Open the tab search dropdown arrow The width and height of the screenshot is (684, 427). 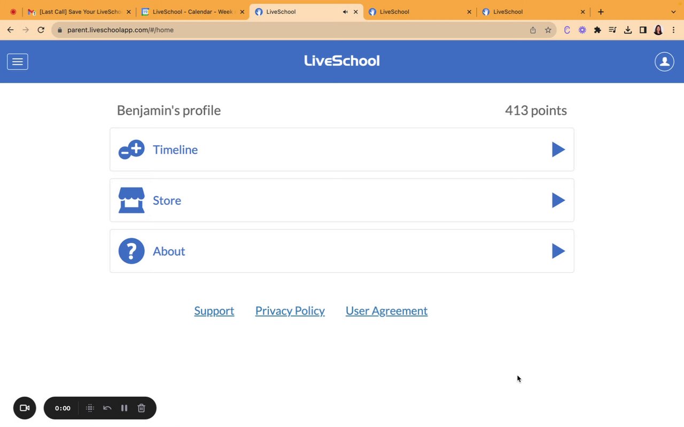[x=673, y=12]
